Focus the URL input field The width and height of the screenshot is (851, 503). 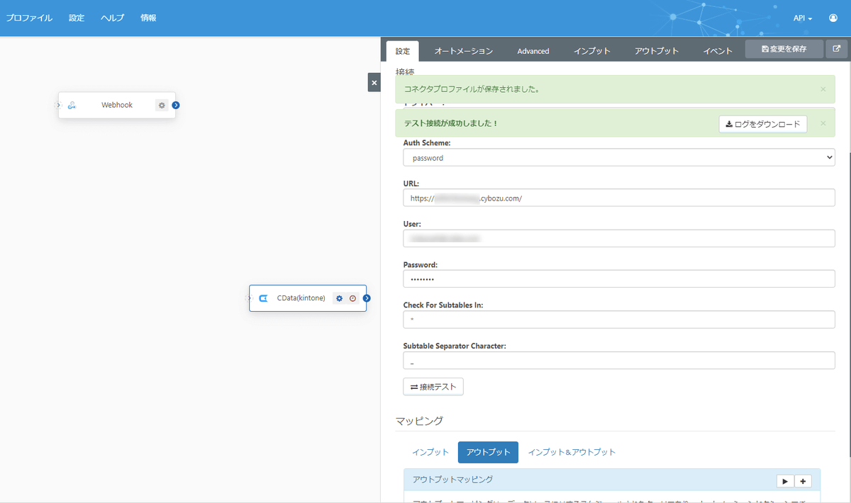click(619, 198)
